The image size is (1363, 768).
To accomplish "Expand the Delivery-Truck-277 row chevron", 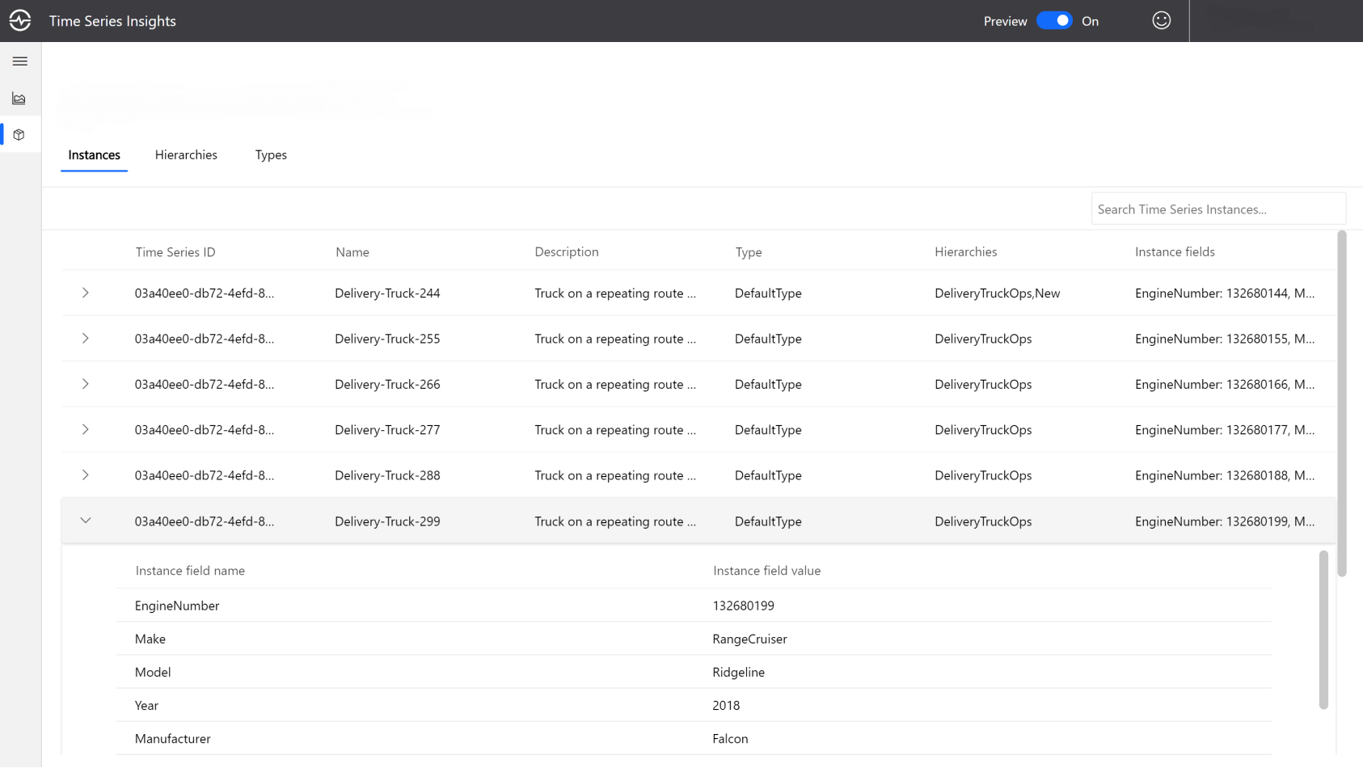I will coord(85,429).
